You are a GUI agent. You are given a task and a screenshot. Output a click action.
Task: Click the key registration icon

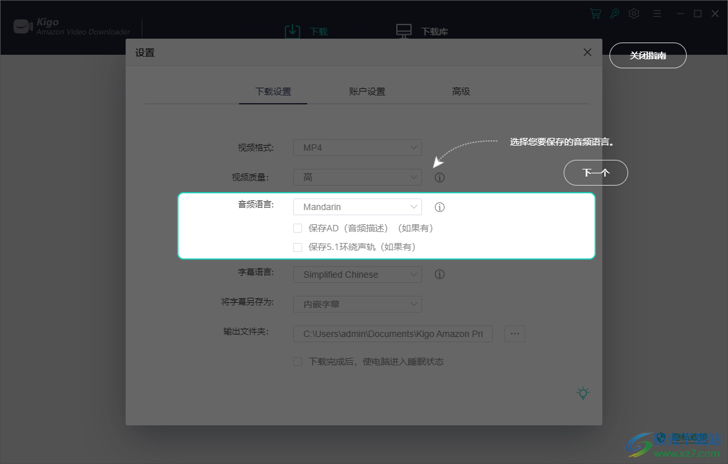point(615,14)
